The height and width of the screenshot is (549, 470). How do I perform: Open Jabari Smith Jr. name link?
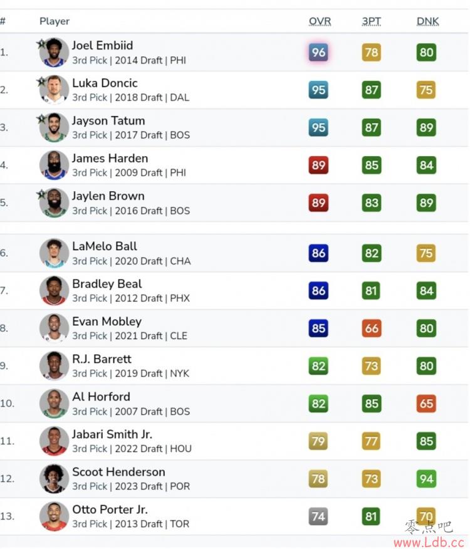(112, 434)
